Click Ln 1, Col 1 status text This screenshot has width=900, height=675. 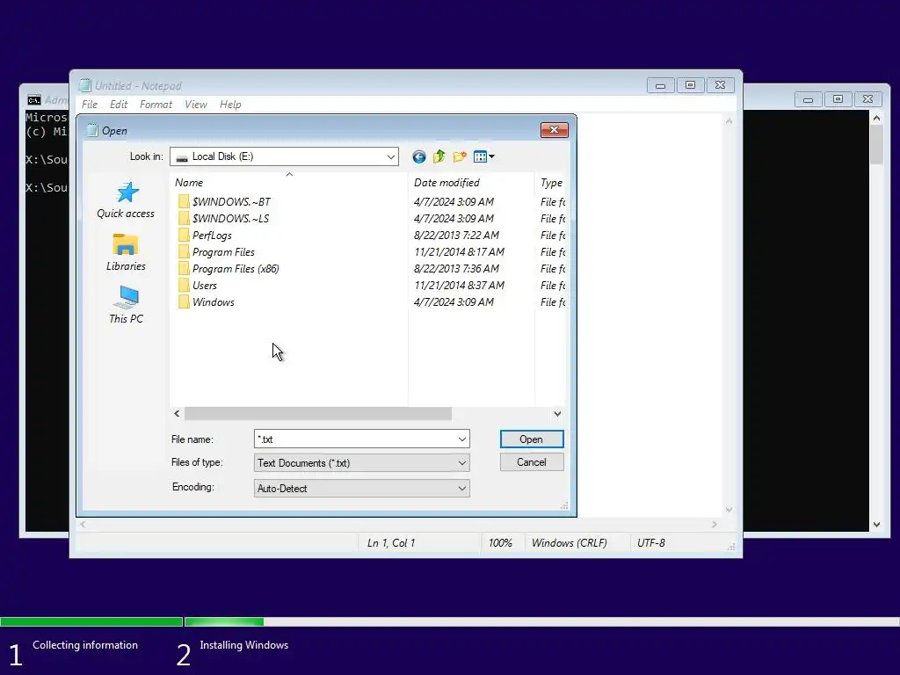(391, 543)
